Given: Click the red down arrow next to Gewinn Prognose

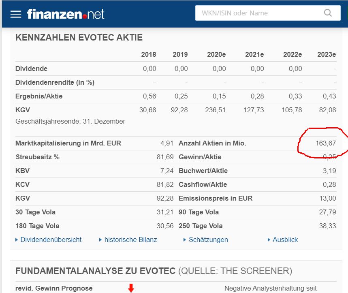Looking at the screenshot, I should (131, 288).
